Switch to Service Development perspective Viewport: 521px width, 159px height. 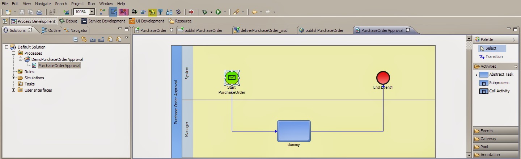[103, 21]
